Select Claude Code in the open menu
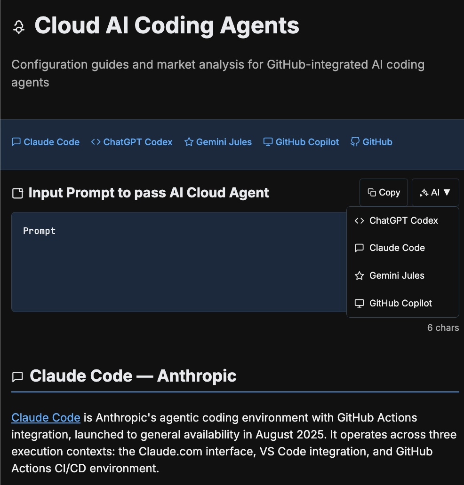464x485 pixels. pyautogui.click(x=397, y=248)
